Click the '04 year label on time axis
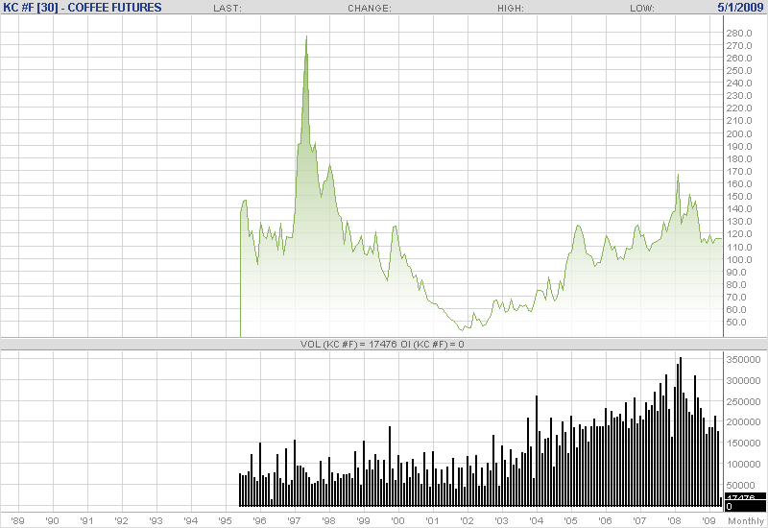768x528 pixels. [537, 520]
